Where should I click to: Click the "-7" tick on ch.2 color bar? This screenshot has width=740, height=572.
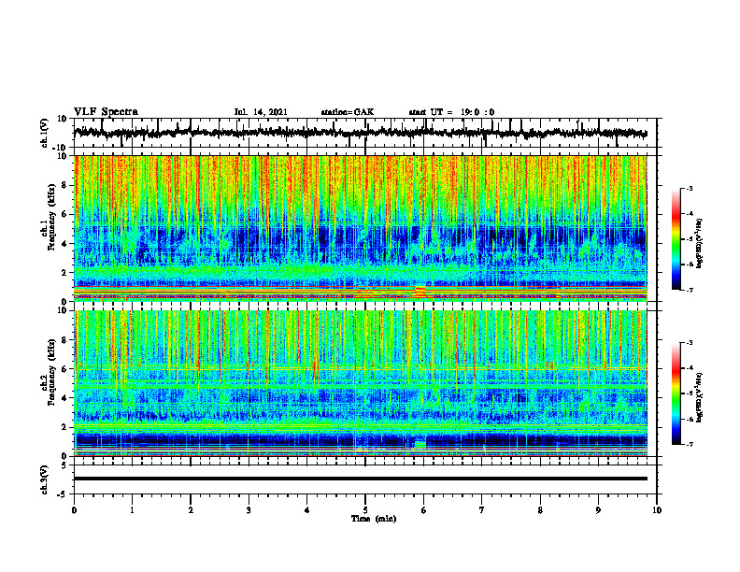690,444
